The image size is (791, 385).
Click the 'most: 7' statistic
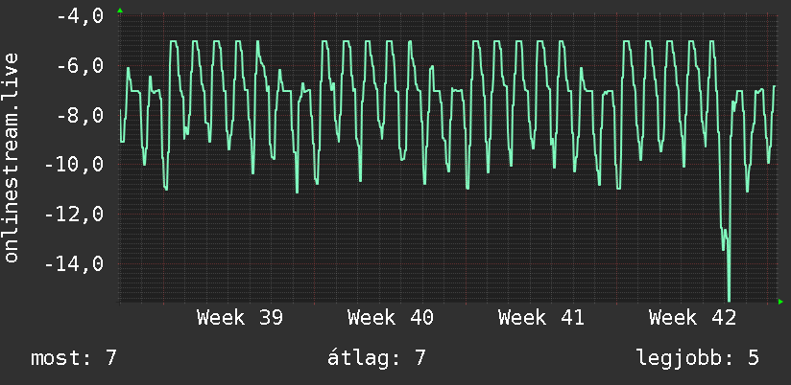click(x=74, y=358)
